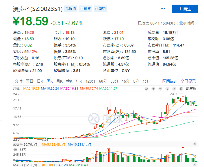Viewport: 204px width, 167px height.
Task: Switch to 五日 chart tab
Action: [x=29, y=81]
